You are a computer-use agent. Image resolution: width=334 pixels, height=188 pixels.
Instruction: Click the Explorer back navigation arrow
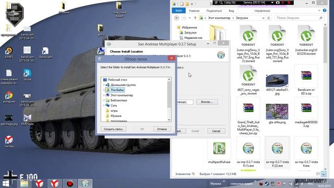coord(176,18)
